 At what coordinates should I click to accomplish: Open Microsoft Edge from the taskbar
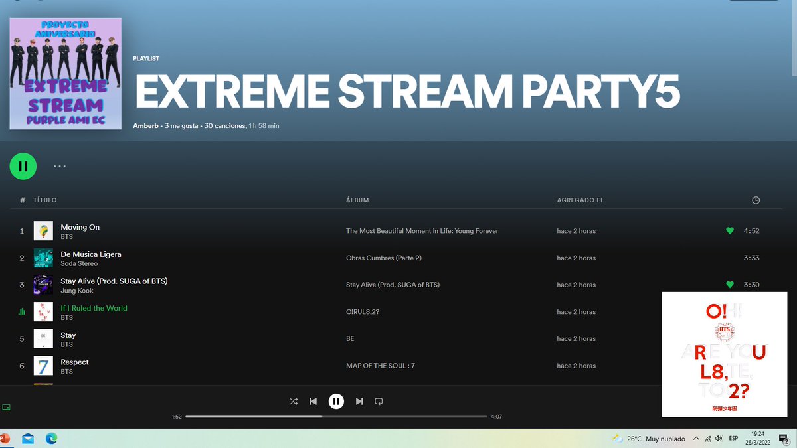pyautogui.click(x=51, y=438)
